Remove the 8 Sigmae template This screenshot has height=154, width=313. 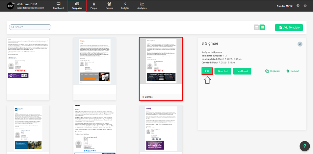point(293,71)
